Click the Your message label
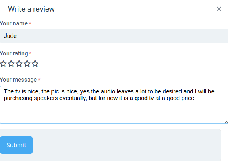This screenshot has height=161, width=228. (18, 80)
